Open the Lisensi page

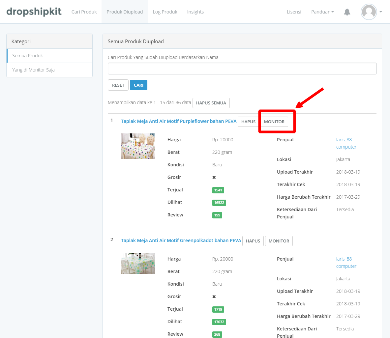pos(294,12)
